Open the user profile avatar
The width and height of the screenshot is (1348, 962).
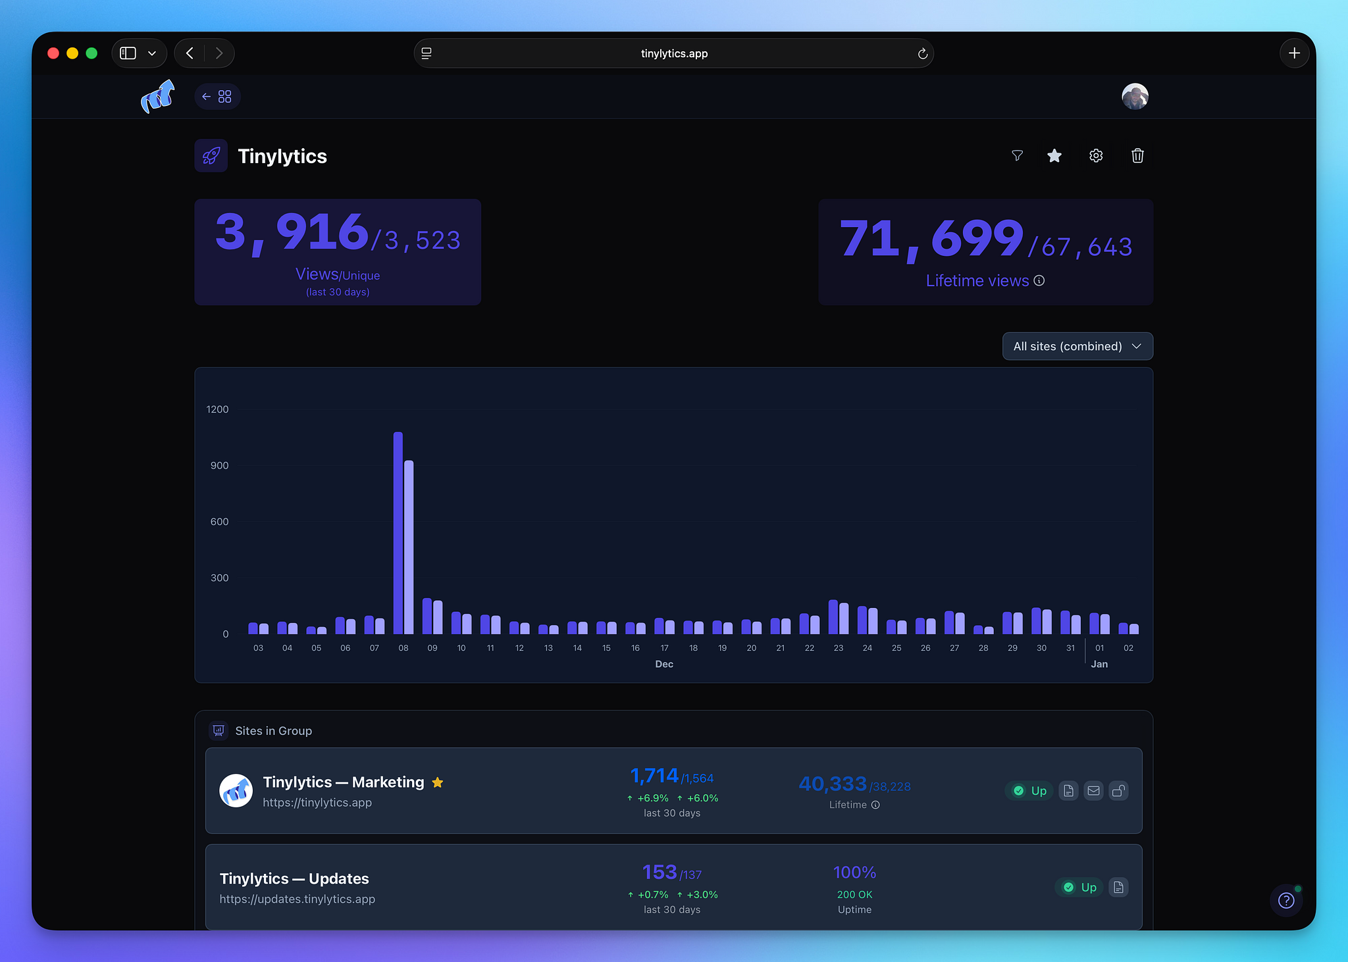pyautogui.click(x=1135, y=97)
